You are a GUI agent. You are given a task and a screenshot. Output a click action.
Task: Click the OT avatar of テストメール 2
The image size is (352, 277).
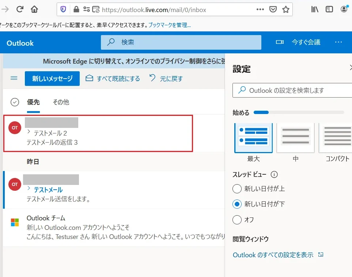point(15,128)
